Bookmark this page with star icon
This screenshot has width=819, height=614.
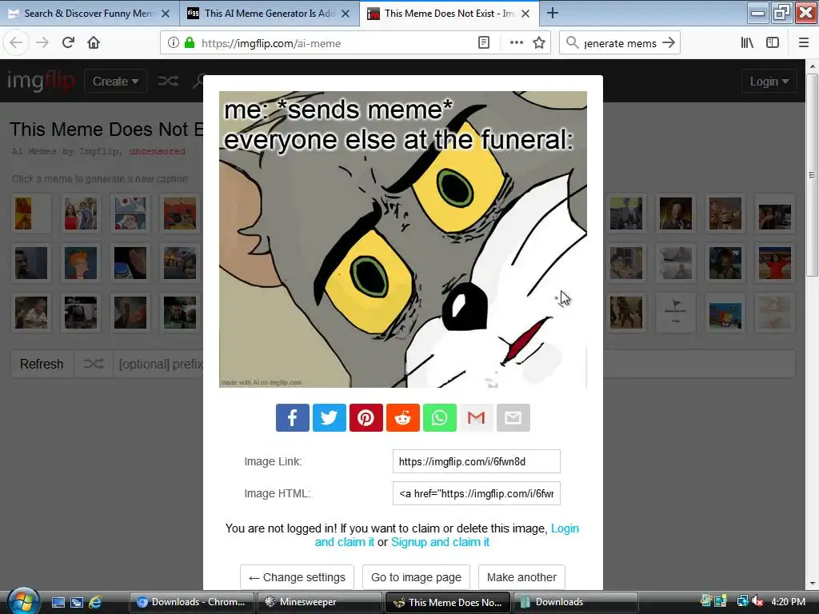[x=539, y=43]
